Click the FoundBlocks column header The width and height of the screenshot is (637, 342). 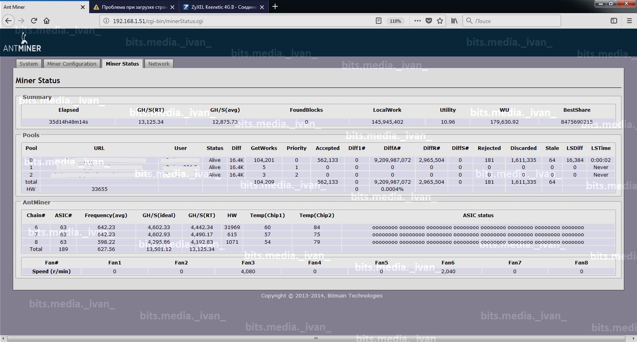pyautogui.click(x=306, y=110)
